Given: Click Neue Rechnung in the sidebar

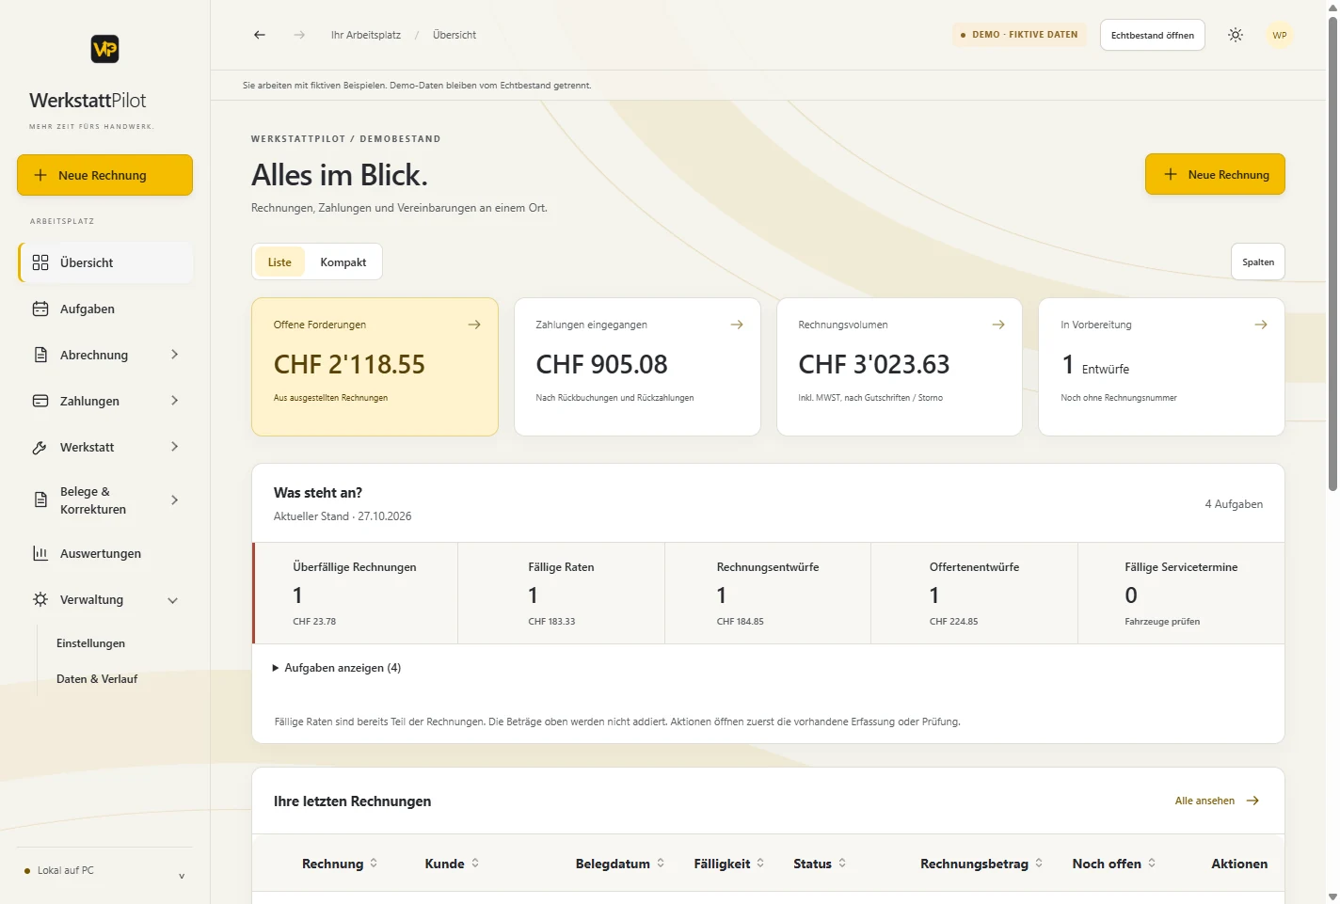Looking at the screenshot, I should 104,175.
